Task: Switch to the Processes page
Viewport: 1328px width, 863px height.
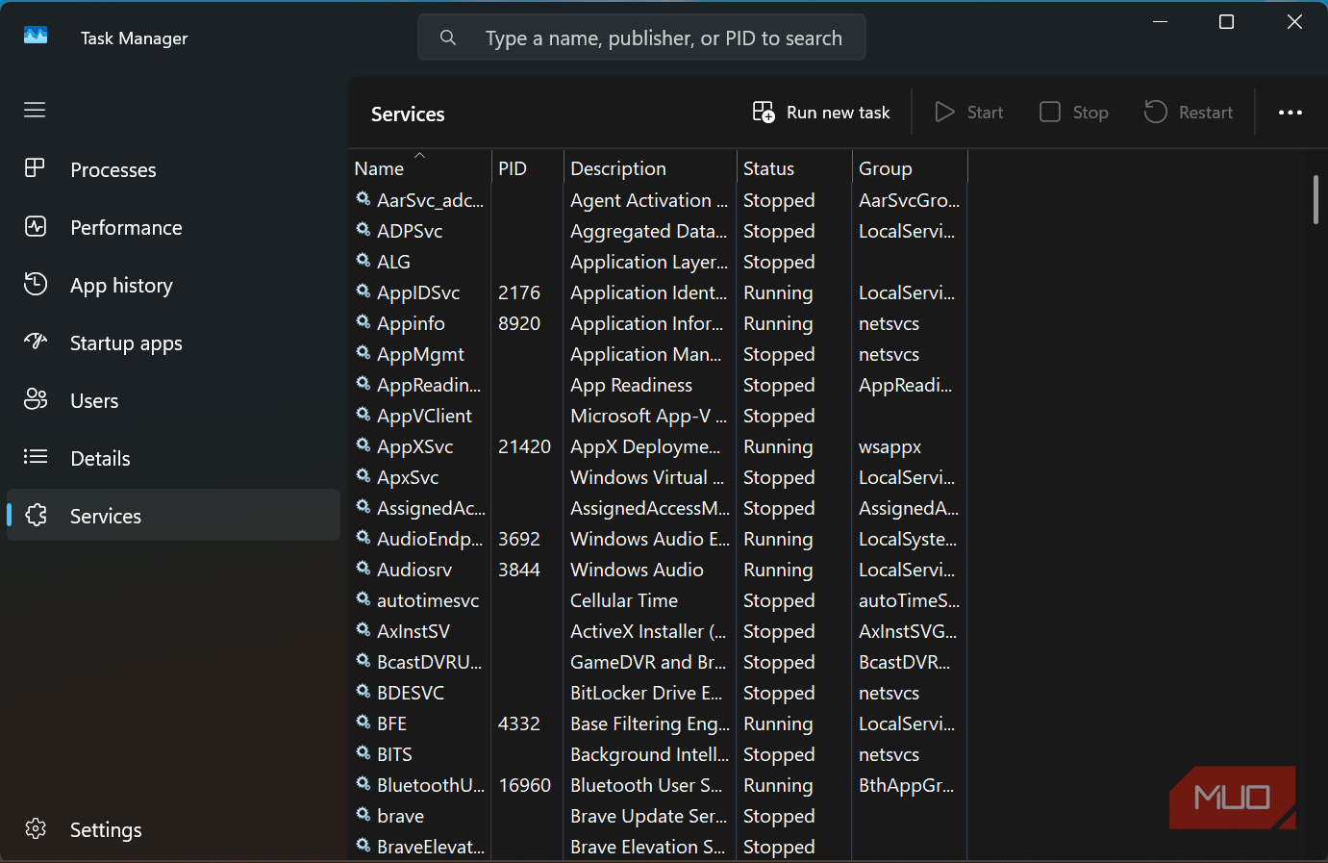Action: pyautogui.click(x=173, y=169)
